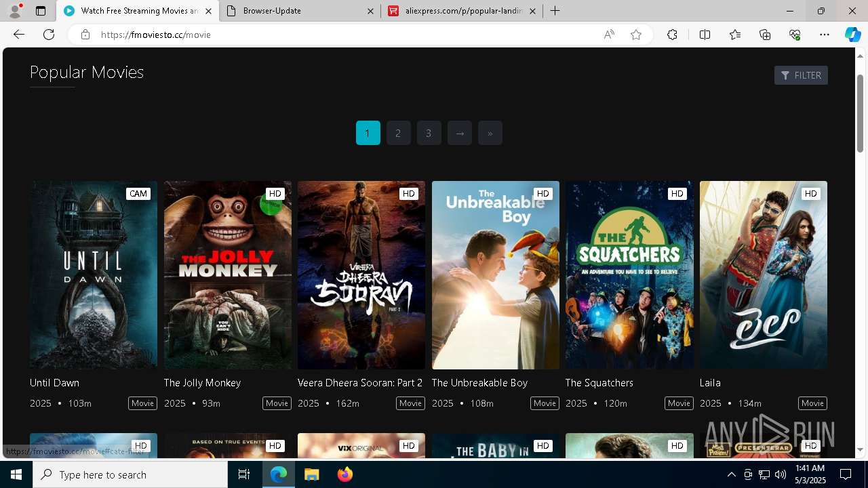This screenshot has height=488, width=868.
Task: Close the aliexpress.com tab
Action: click(532, 11)
